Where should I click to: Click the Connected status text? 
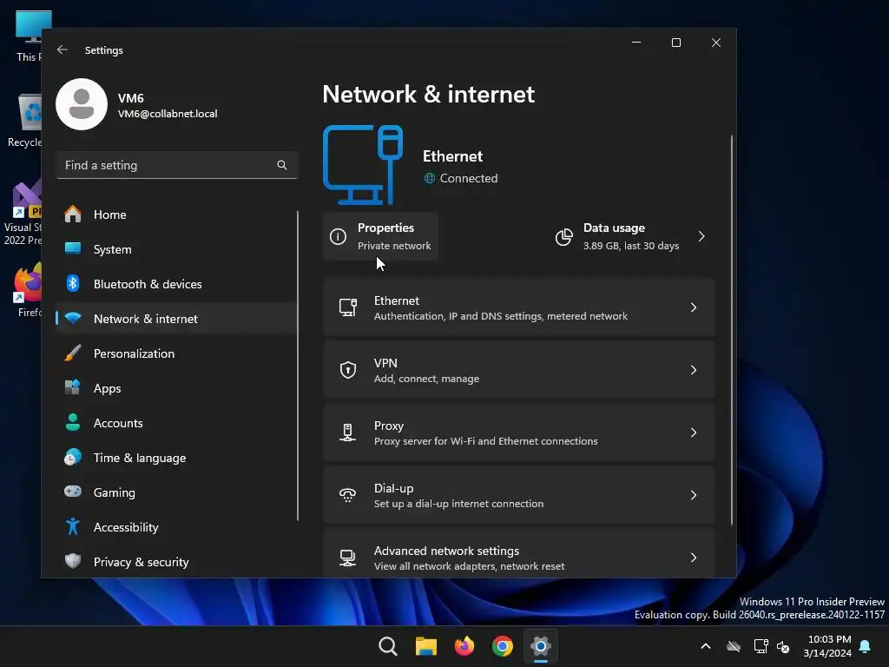(x=468, y=178)
